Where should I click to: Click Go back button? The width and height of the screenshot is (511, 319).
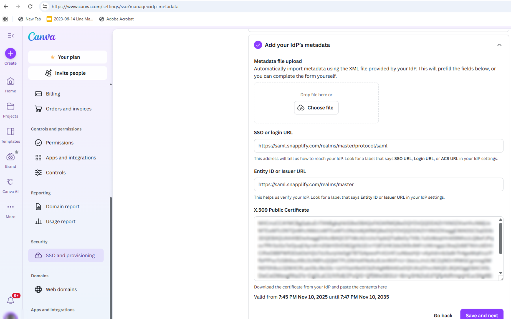click(443, 315)
